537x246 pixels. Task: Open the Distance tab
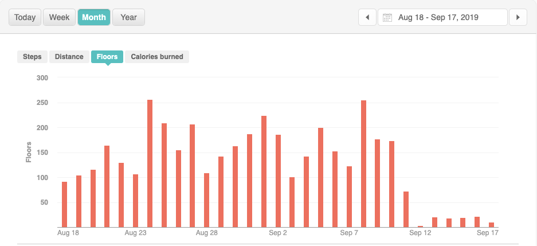tap(69, 57)
